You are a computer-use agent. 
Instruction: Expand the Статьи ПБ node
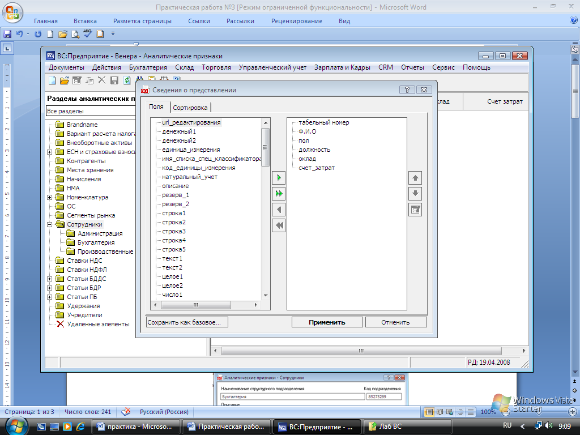point(50,297)
